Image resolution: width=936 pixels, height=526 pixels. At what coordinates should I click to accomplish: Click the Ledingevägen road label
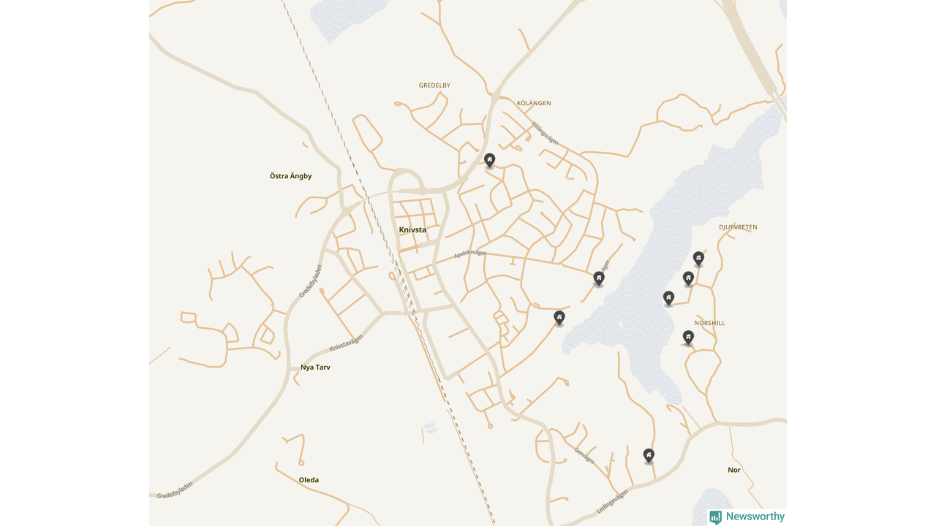[x=612, y=502]
